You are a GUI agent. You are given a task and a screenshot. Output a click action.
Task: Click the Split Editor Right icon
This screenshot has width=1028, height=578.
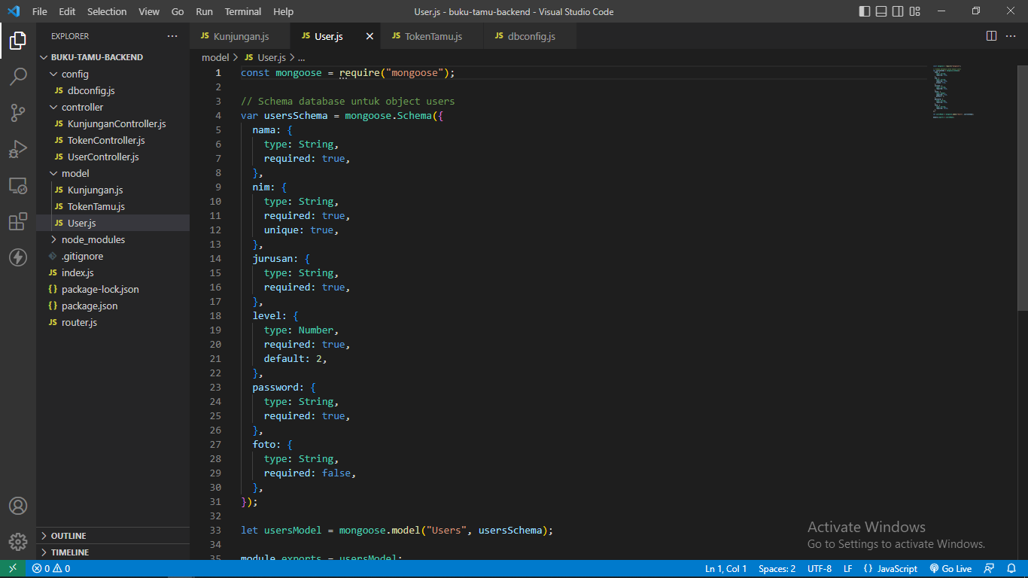coord(991,36)
